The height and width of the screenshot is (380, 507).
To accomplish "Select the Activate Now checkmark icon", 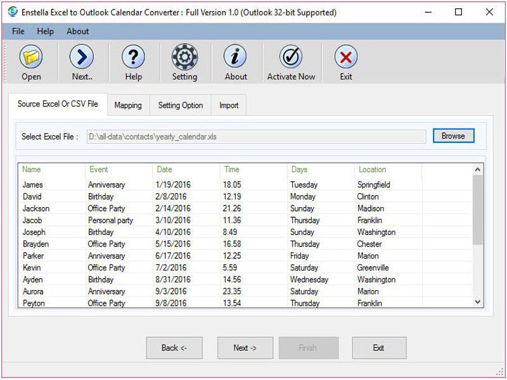I will 291,58.
